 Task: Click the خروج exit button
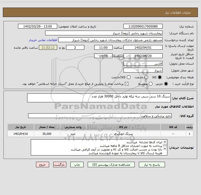click(x=43, y=165)
